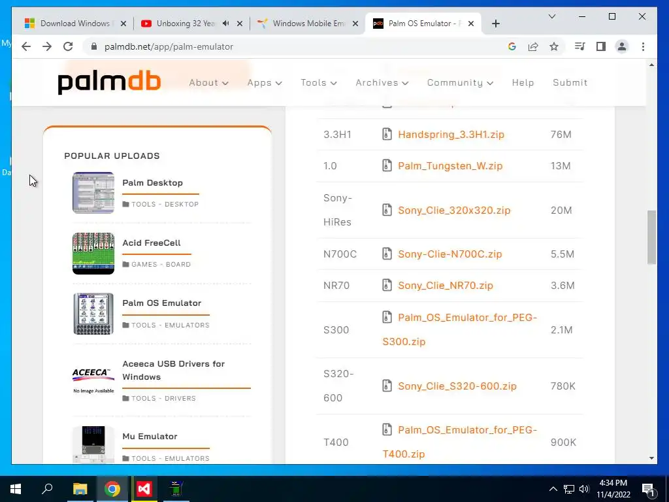The image size is (669, 502).
Task: Open Chrome three-dot menu
Action: pyautogui.click(x=643, y=46)
